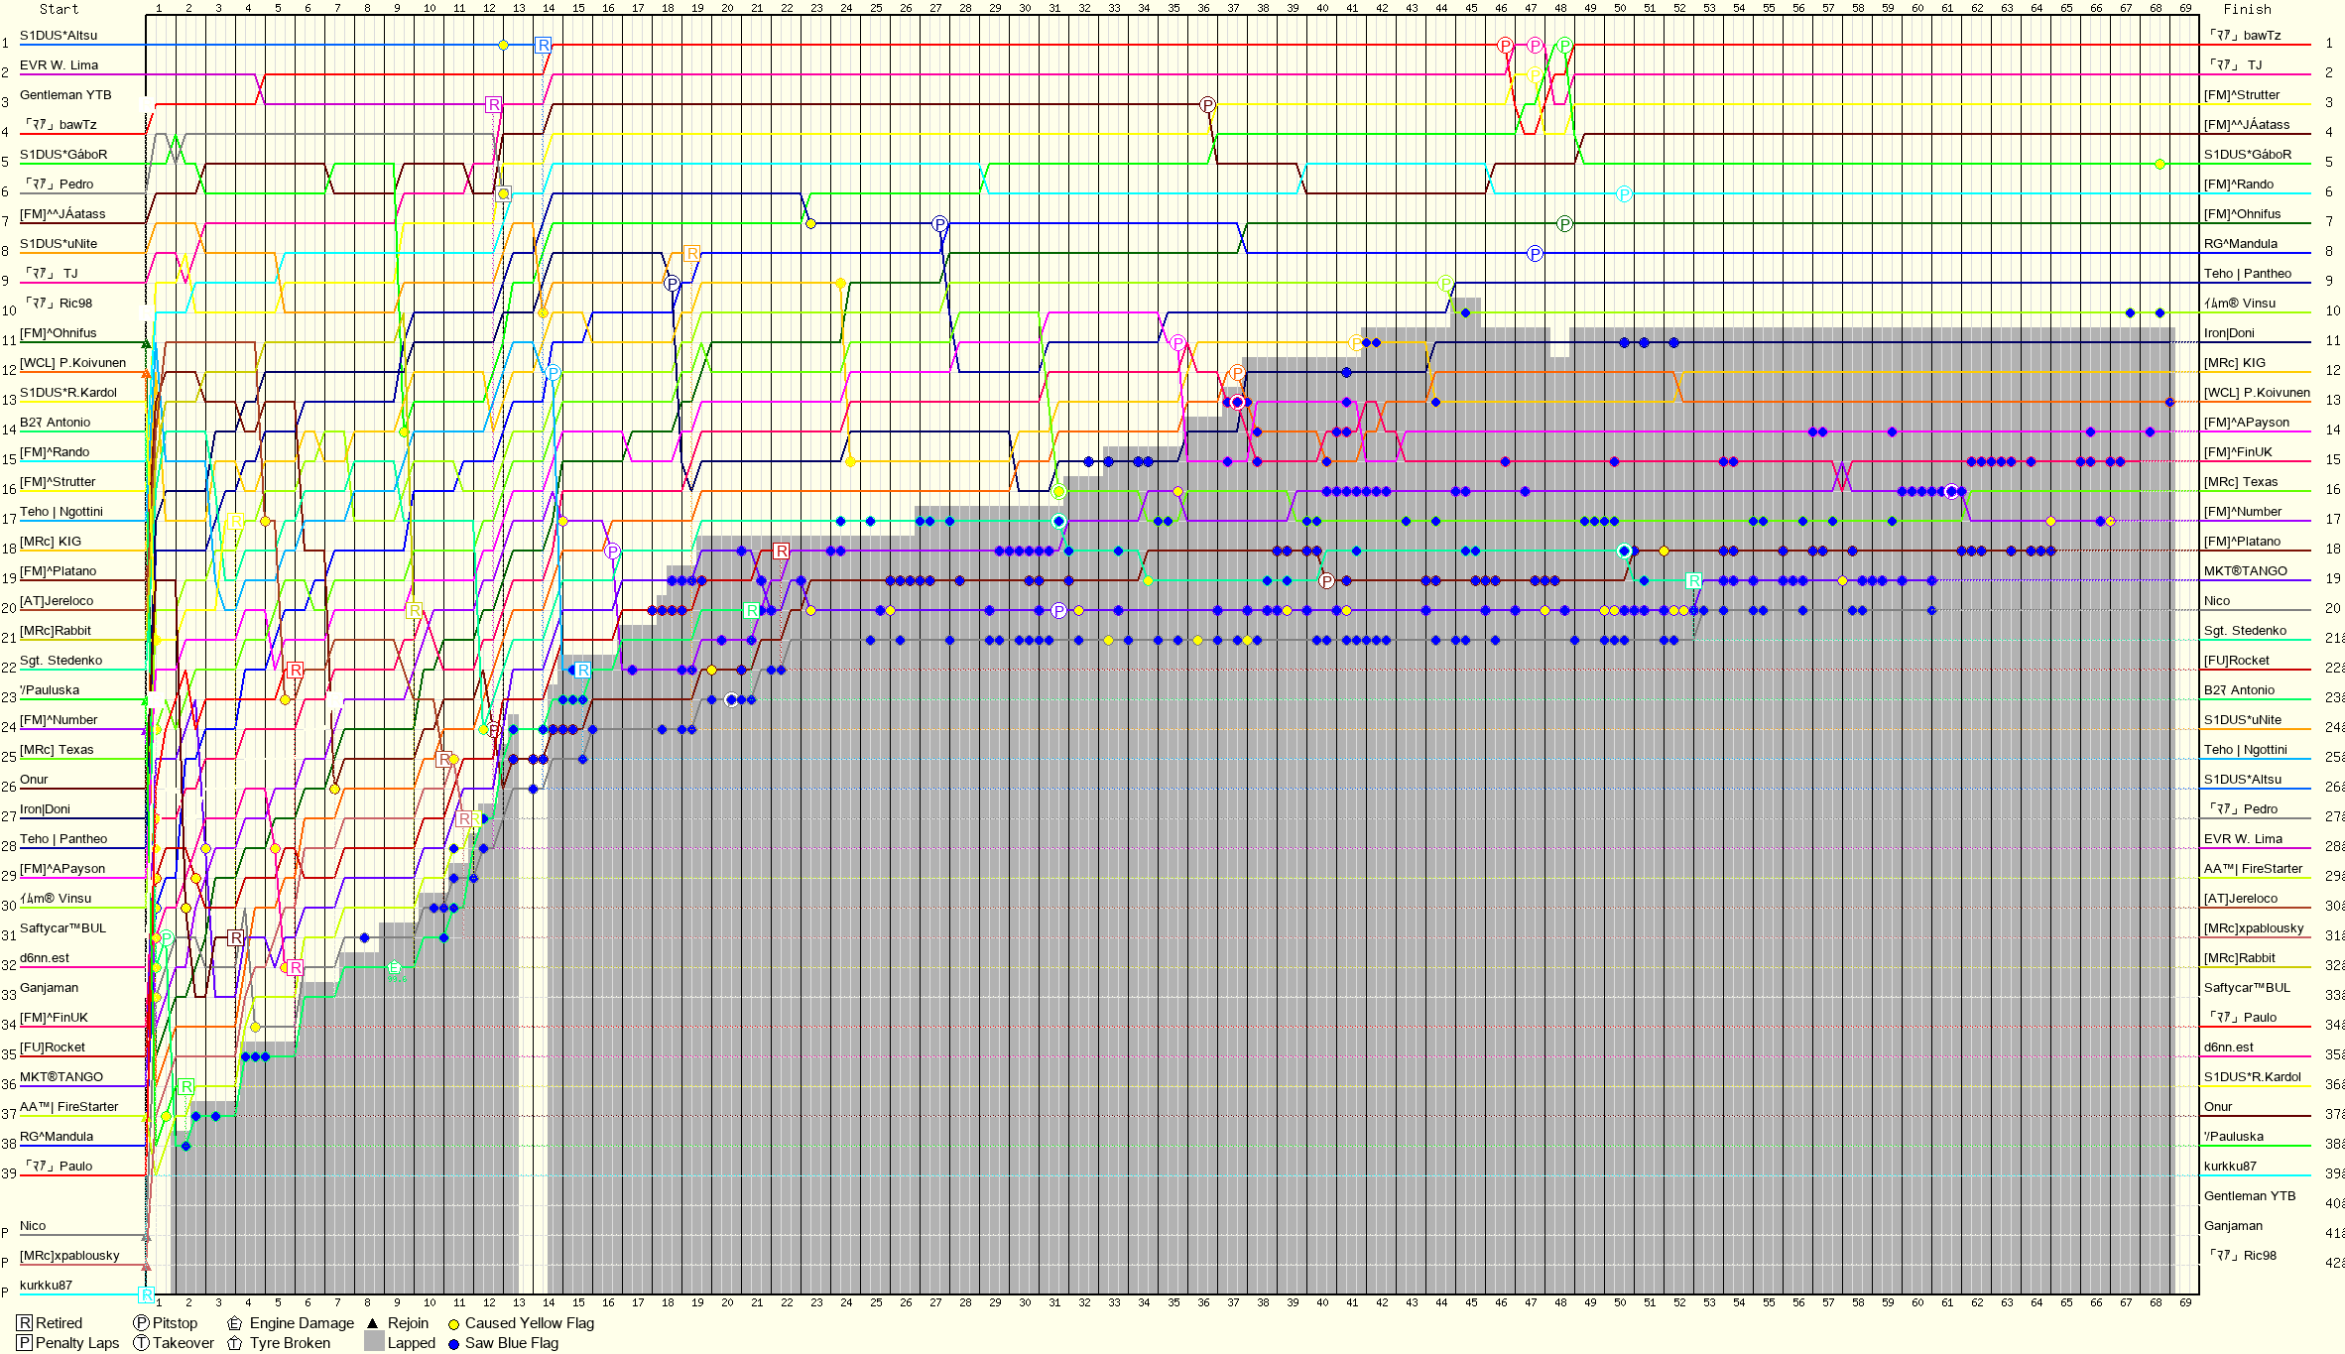This screenshot has height=1354, width=2345.
Task: Select the magenta pitstop marker in position 1 at lap 47
Action: click(1535, 45)
